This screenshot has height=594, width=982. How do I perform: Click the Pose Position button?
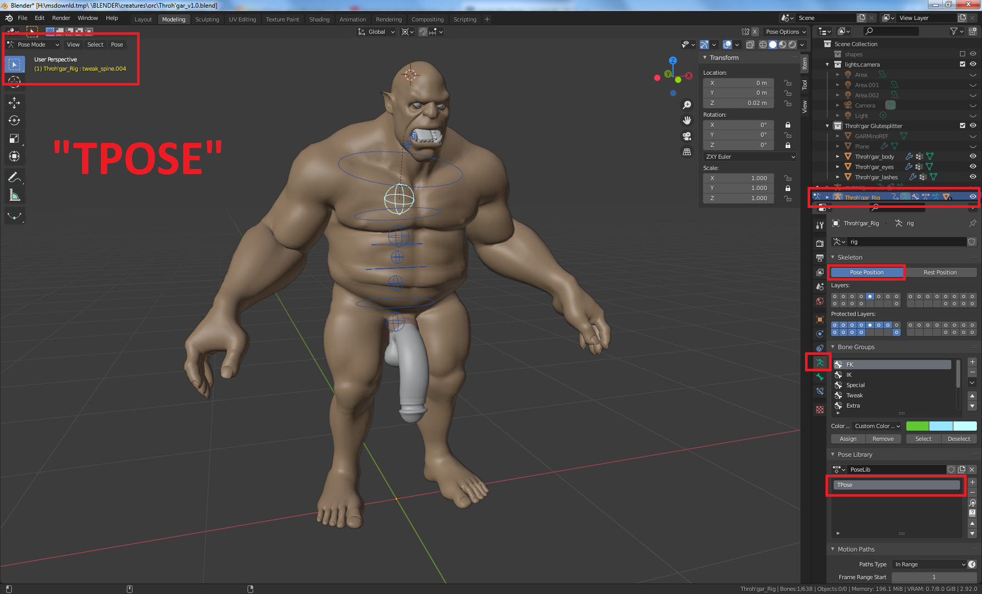(867, 272)
